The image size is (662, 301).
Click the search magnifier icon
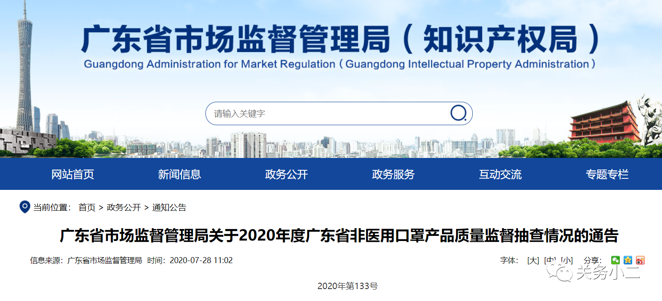click(459, 113)
